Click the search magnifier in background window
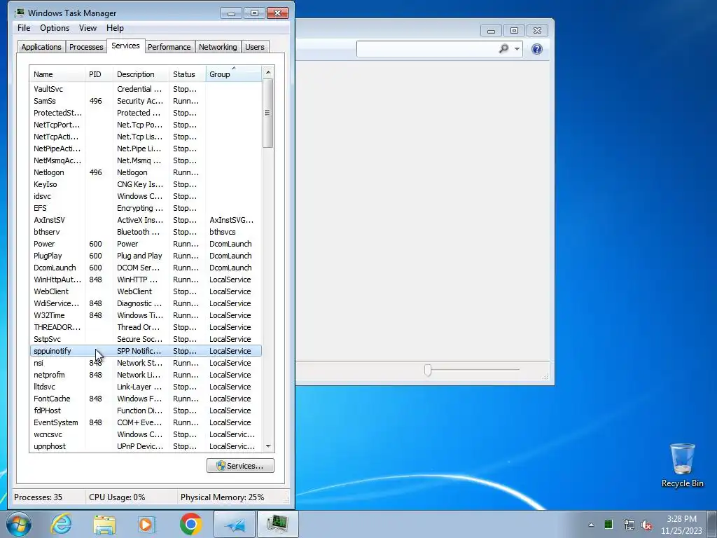The width and height of the screenshot is (717, 538). pos(503,48)
